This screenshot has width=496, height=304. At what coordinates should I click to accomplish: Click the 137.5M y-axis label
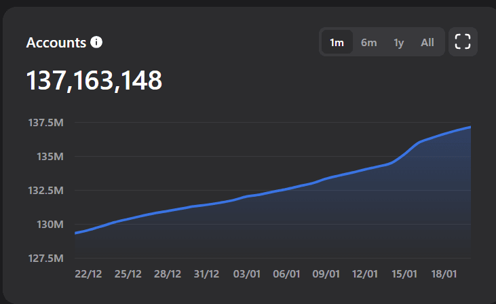pyautogui.click(x=47, y=123)
